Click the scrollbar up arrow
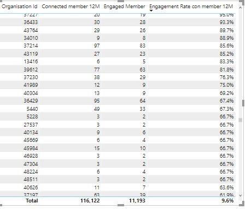The image size is (246, 209). (x=241, y=8)
